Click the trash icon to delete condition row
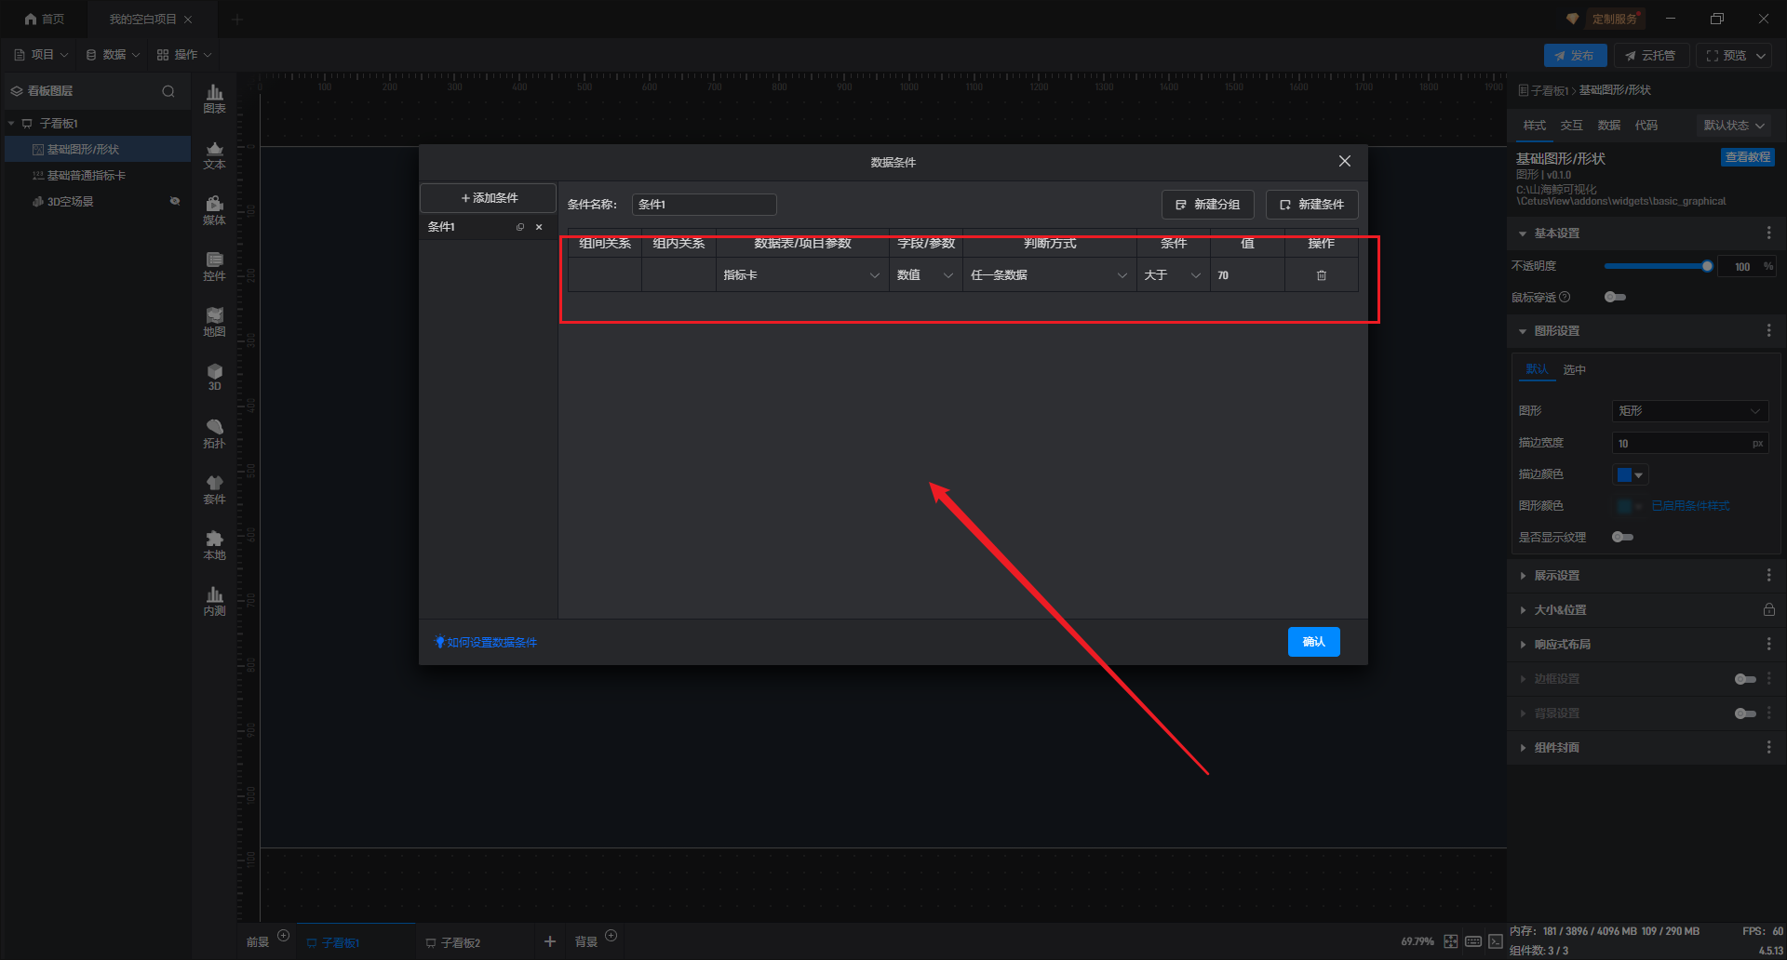 (1321, 275)
